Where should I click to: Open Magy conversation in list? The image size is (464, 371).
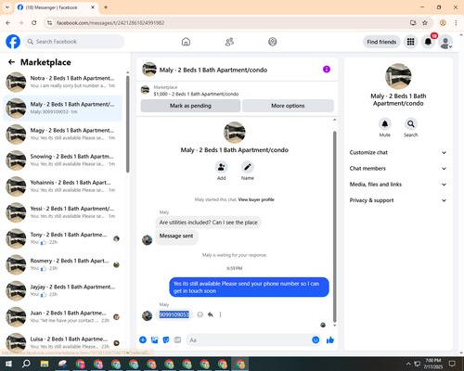[x=63, y=134]
